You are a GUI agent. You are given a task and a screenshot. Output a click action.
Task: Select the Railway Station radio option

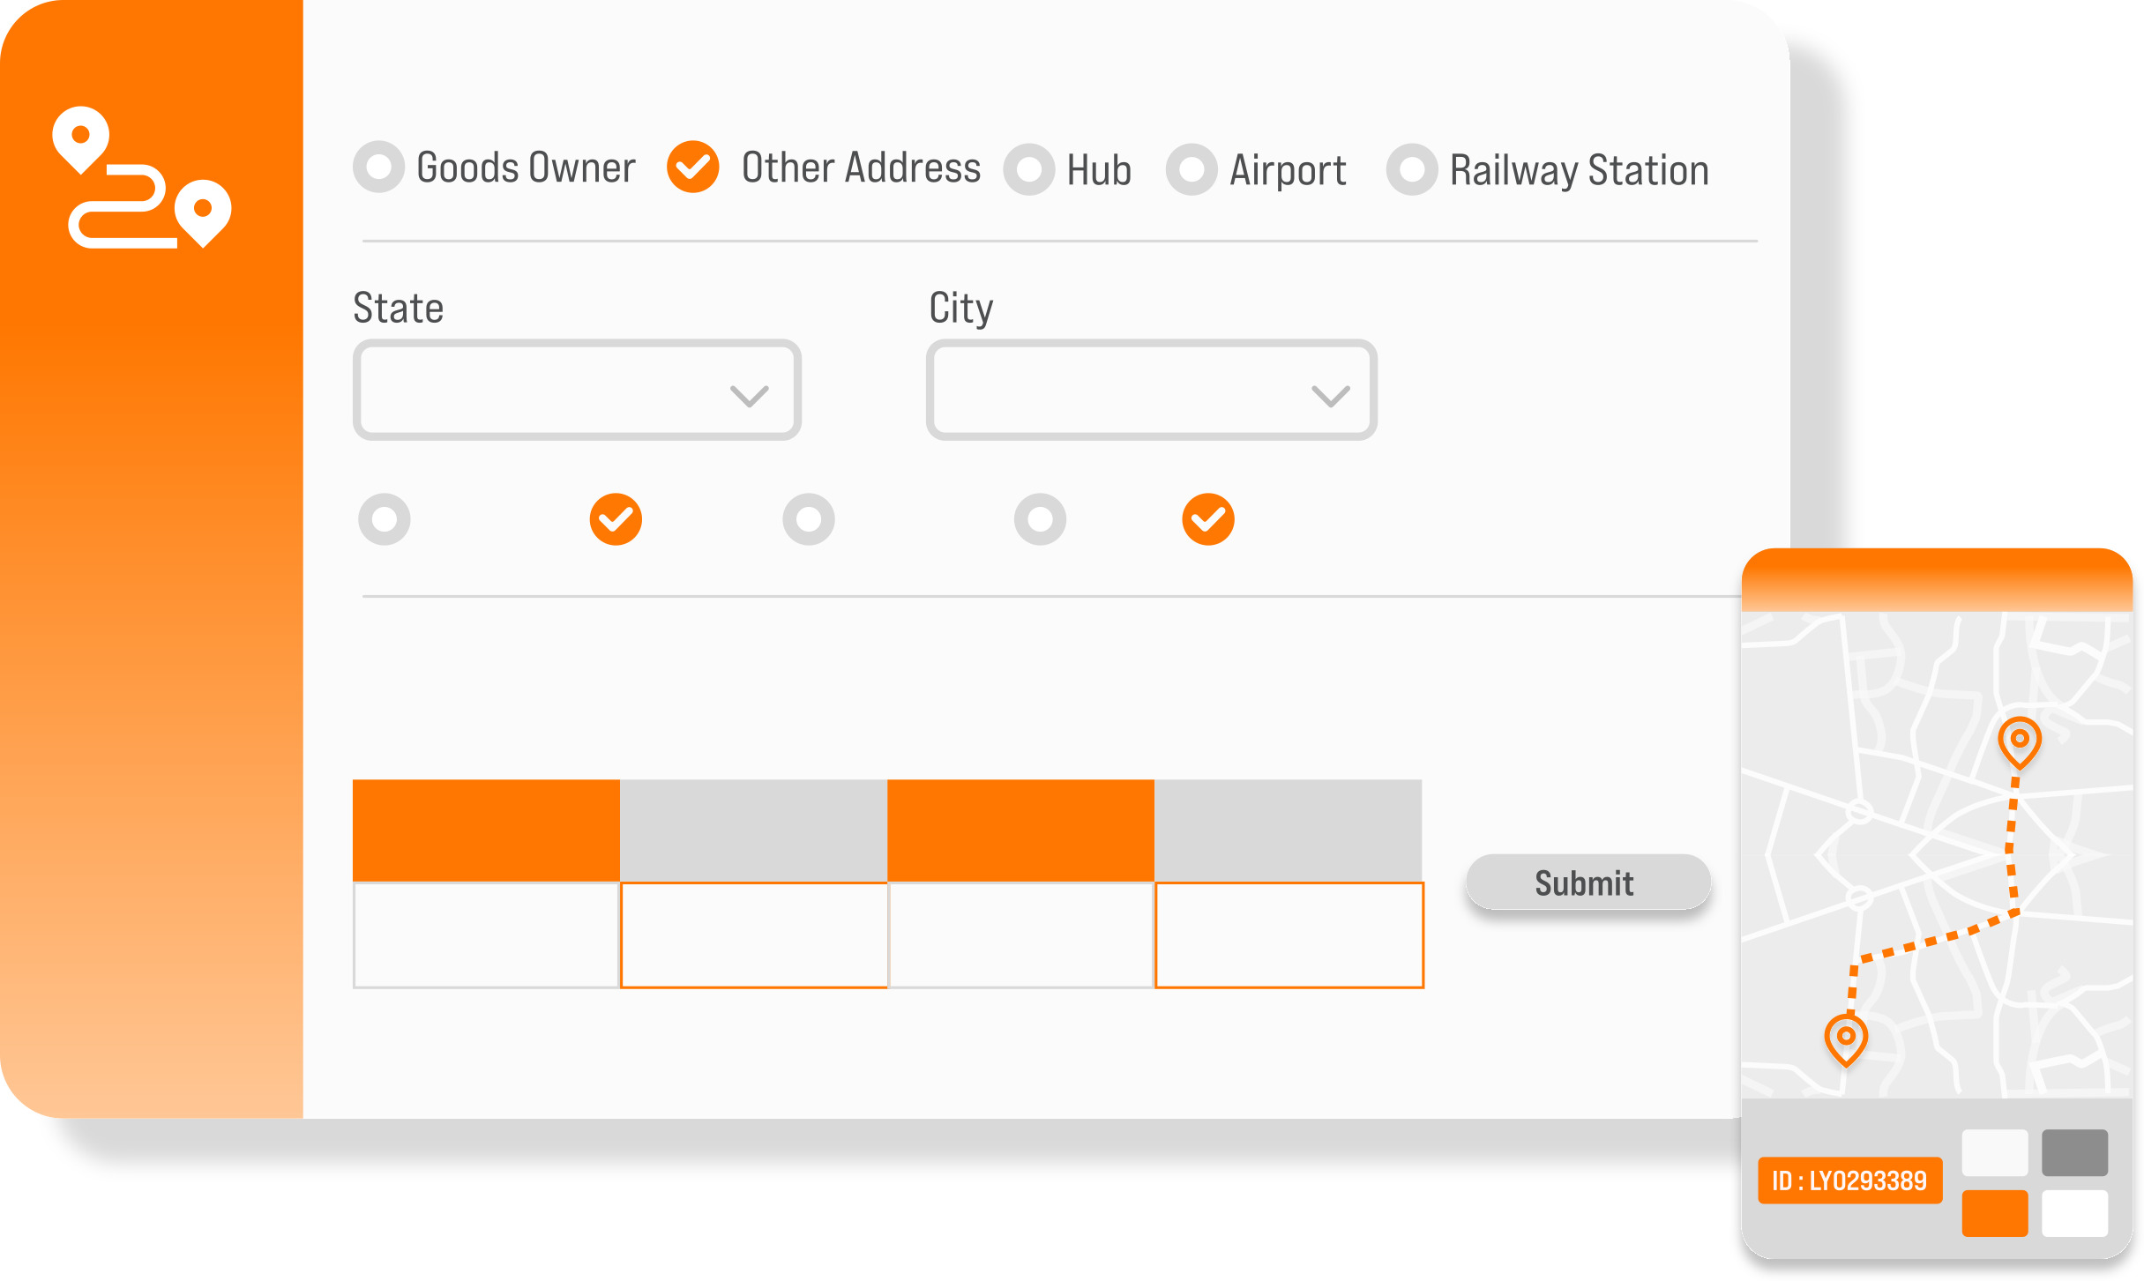tap(1412, 169)
